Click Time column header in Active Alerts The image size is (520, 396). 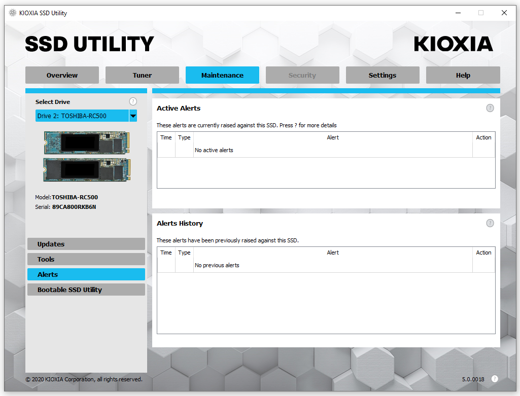[166, 137]
